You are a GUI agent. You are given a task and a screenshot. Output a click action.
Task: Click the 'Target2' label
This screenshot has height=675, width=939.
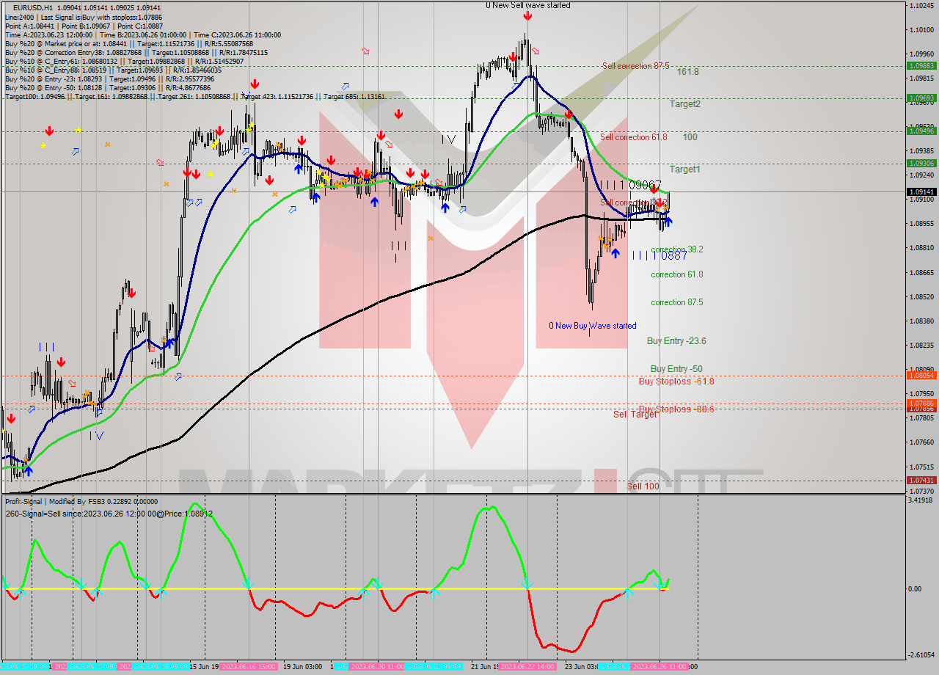pos(684,104)
